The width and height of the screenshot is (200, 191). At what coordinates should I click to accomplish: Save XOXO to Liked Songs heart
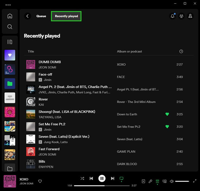tap(40, 181)
